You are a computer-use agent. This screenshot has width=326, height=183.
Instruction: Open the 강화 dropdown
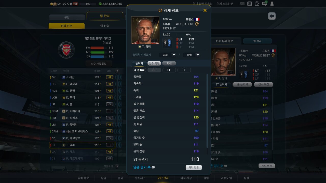coord(168,55)
